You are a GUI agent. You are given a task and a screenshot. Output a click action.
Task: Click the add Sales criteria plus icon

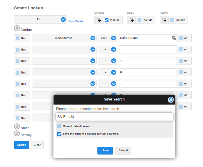pyautogui.click(x=131, y=20)
